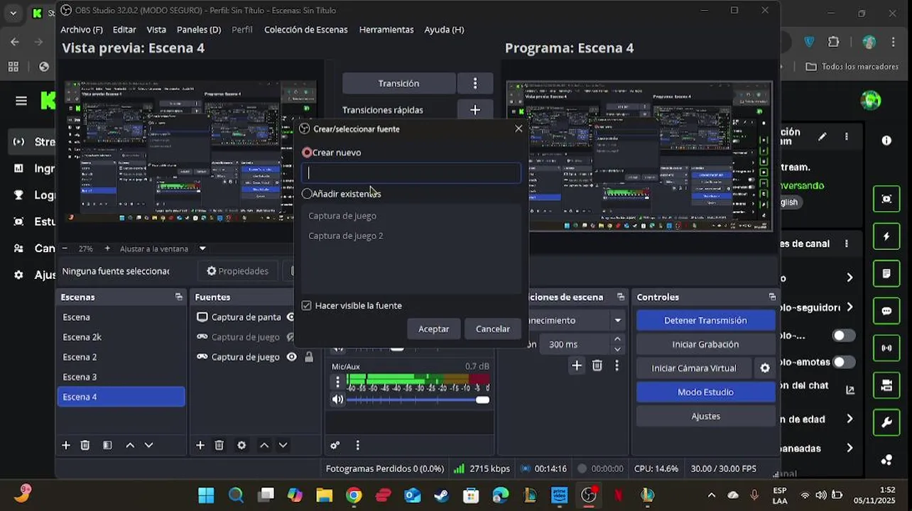Open advanced audio properties gears icon

click(x=335, y=445)
